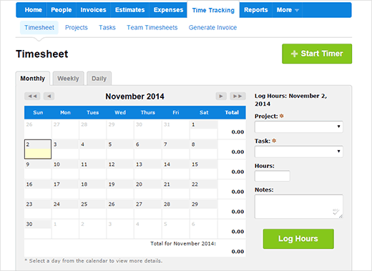The width and height of the screenshot is (372, 271).
Task: Click the Timesheet page heading
Action: 42,54
